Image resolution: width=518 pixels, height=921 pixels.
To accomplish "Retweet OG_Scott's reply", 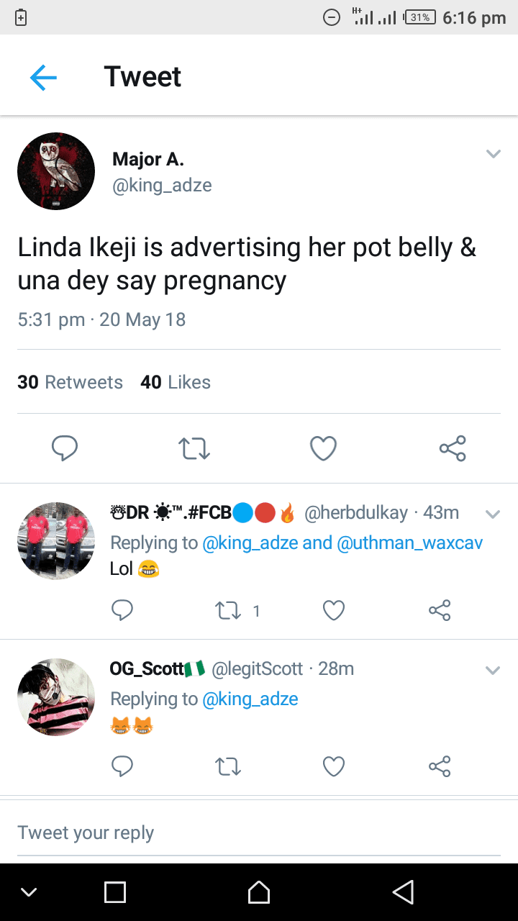I will coord(228,766).
